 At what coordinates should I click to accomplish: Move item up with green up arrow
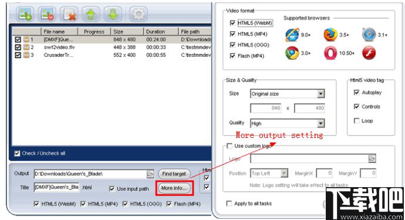pos(90,14)
